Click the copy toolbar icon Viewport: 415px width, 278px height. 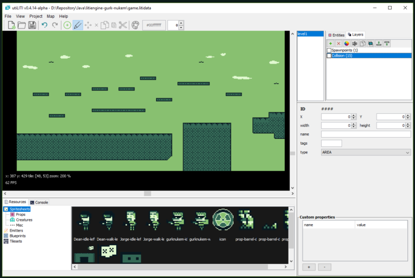(105, 25)
